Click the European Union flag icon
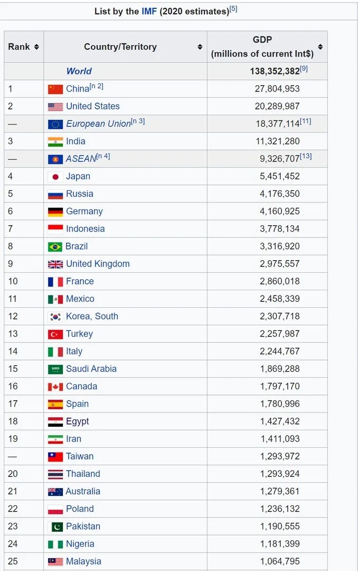 pyautogui.click(x=55, y=124)
